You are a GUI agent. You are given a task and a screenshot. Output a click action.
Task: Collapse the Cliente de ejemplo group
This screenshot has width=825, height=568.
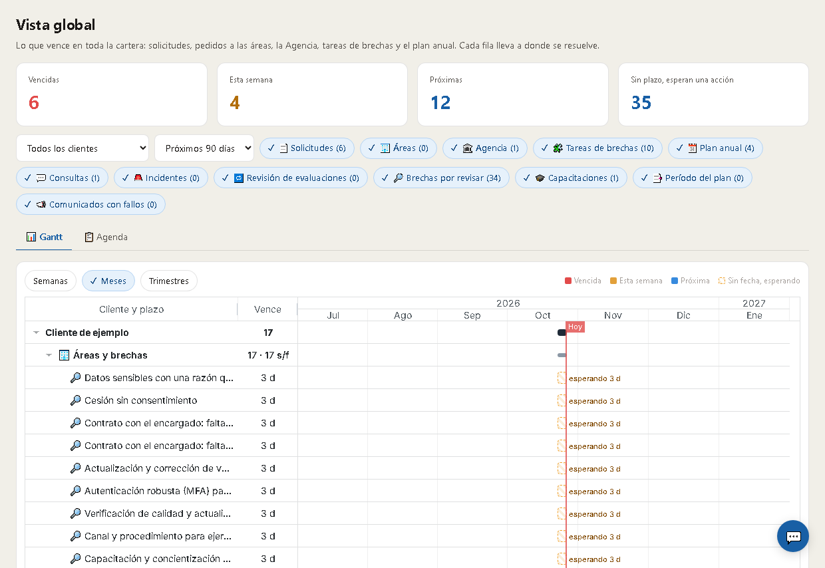coord(35,333)
